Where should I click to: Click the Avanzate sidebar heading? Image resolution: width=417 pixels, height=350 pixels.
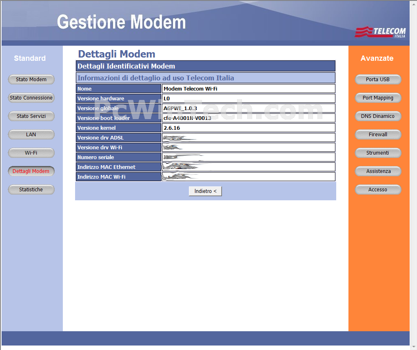377,58
